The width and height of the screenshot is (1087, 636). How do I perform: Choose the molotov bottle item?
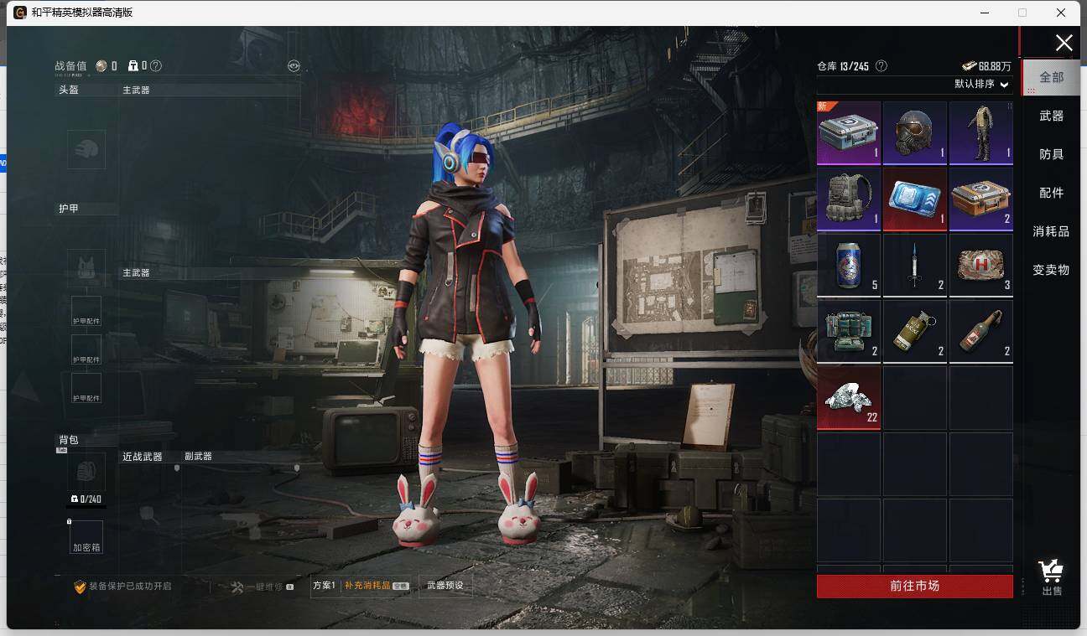tap(980, 331)
